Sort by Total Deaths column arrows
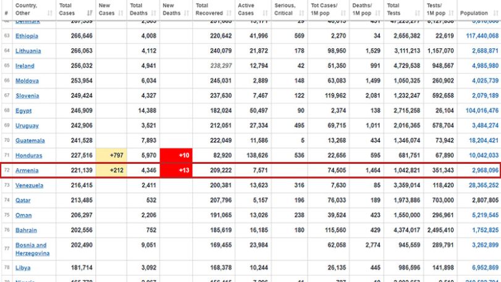 154,13
